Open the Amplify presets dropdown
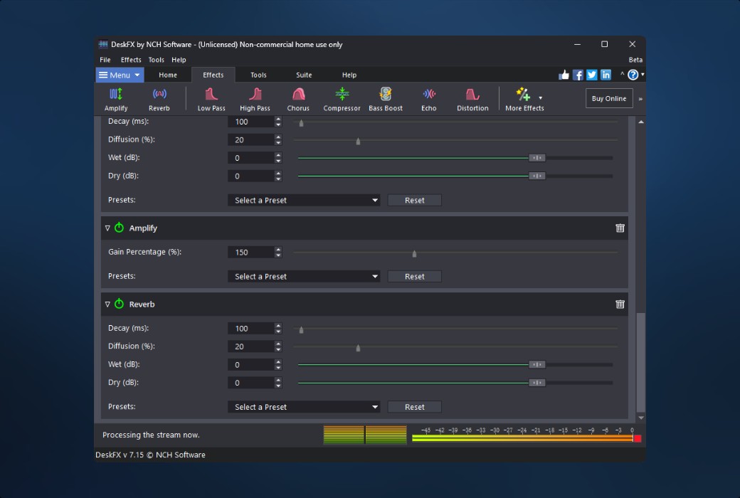This screenshot has width=740, height=498. pyautogui.click(x=304, y=277)
